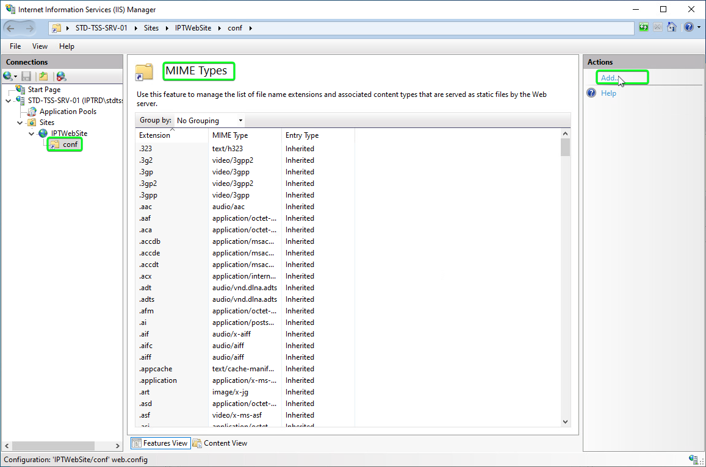Click Connections pane scroll left arrow

[x=7, y=446]
